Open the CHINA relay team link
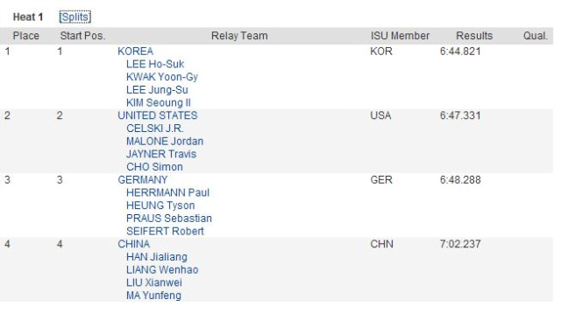561x334 pixels. click(134, 244)
